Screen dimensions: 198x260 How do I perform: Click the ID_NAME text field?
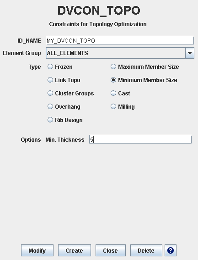pyautogui.click(x=120, y=40)
